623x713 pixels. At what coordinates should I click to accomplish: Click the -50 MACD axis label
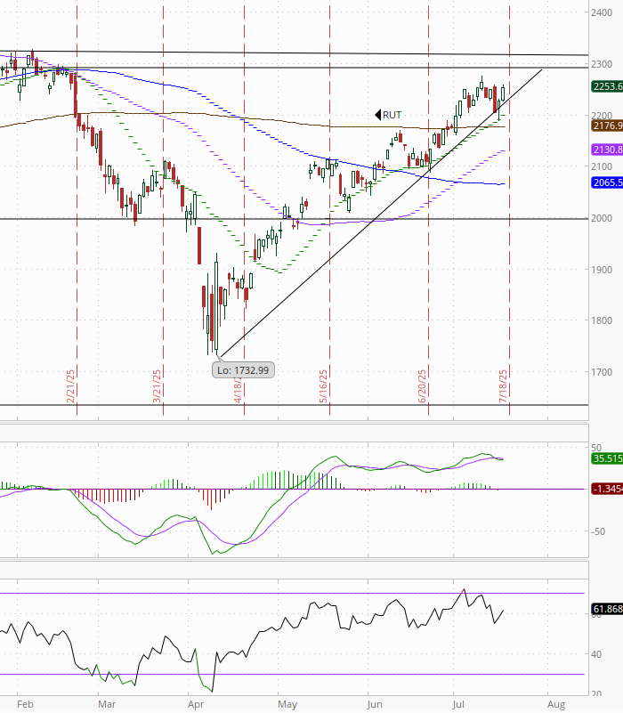(598, 531)
